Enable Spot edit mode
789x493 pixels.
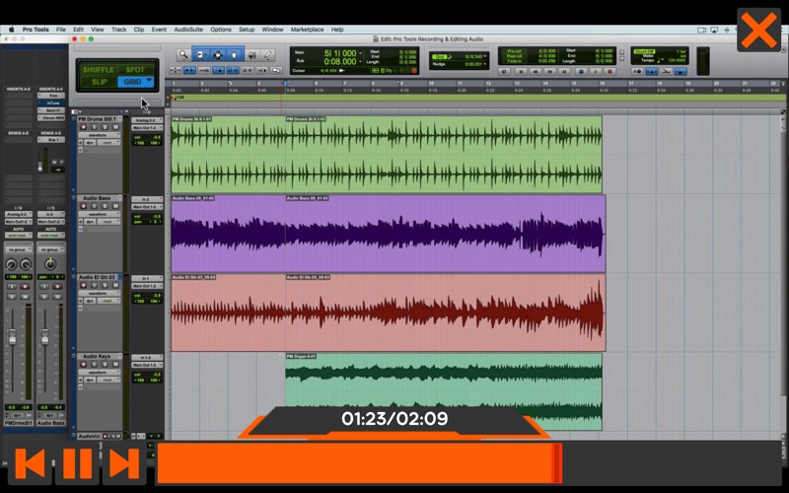click(135, 69)
